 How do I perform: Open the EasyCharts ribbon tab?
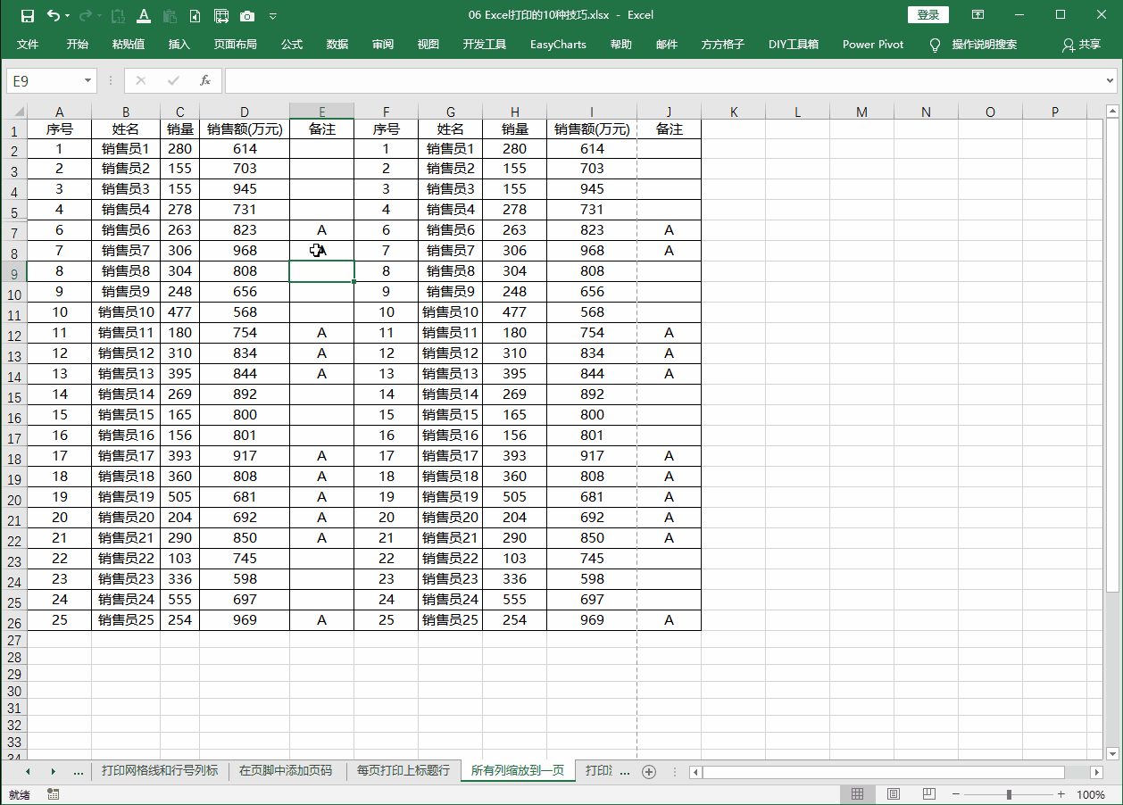(x=558, y=45)
